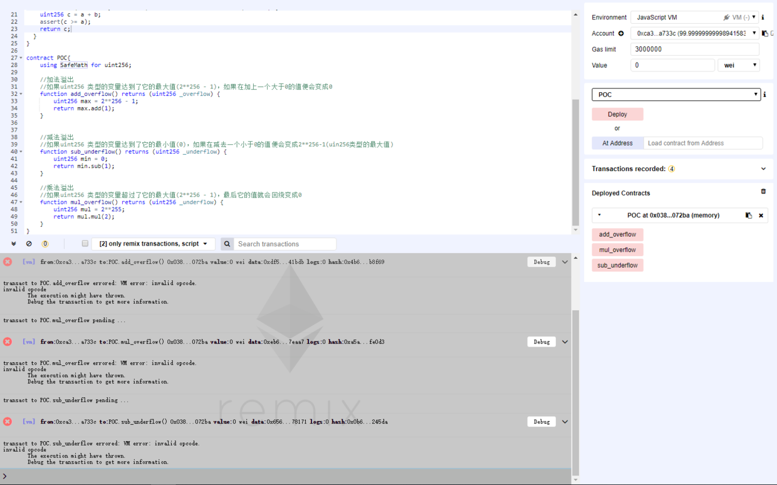Focus the Load contract from Address field
Screen dimensions: 777x485
point(703,143)
